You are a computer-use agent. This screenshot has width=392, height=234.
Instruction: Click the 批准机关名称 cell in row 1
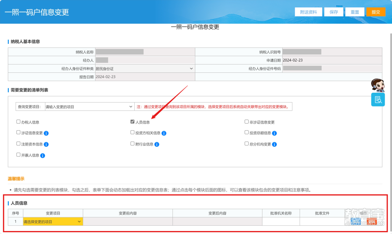[281, 222]
